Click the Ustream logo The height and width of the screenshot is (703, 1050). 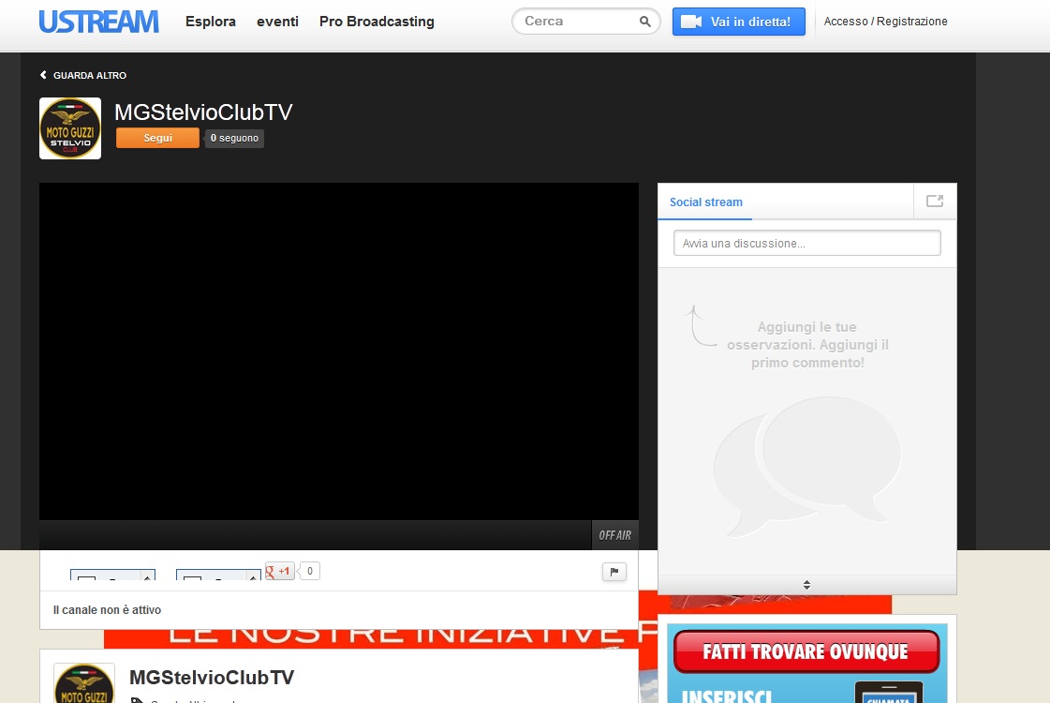99,22
